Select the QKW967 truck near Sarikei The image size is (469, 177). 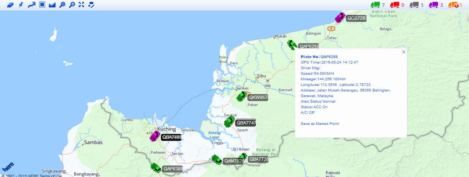pyautogui.click(x=242, y=97)
